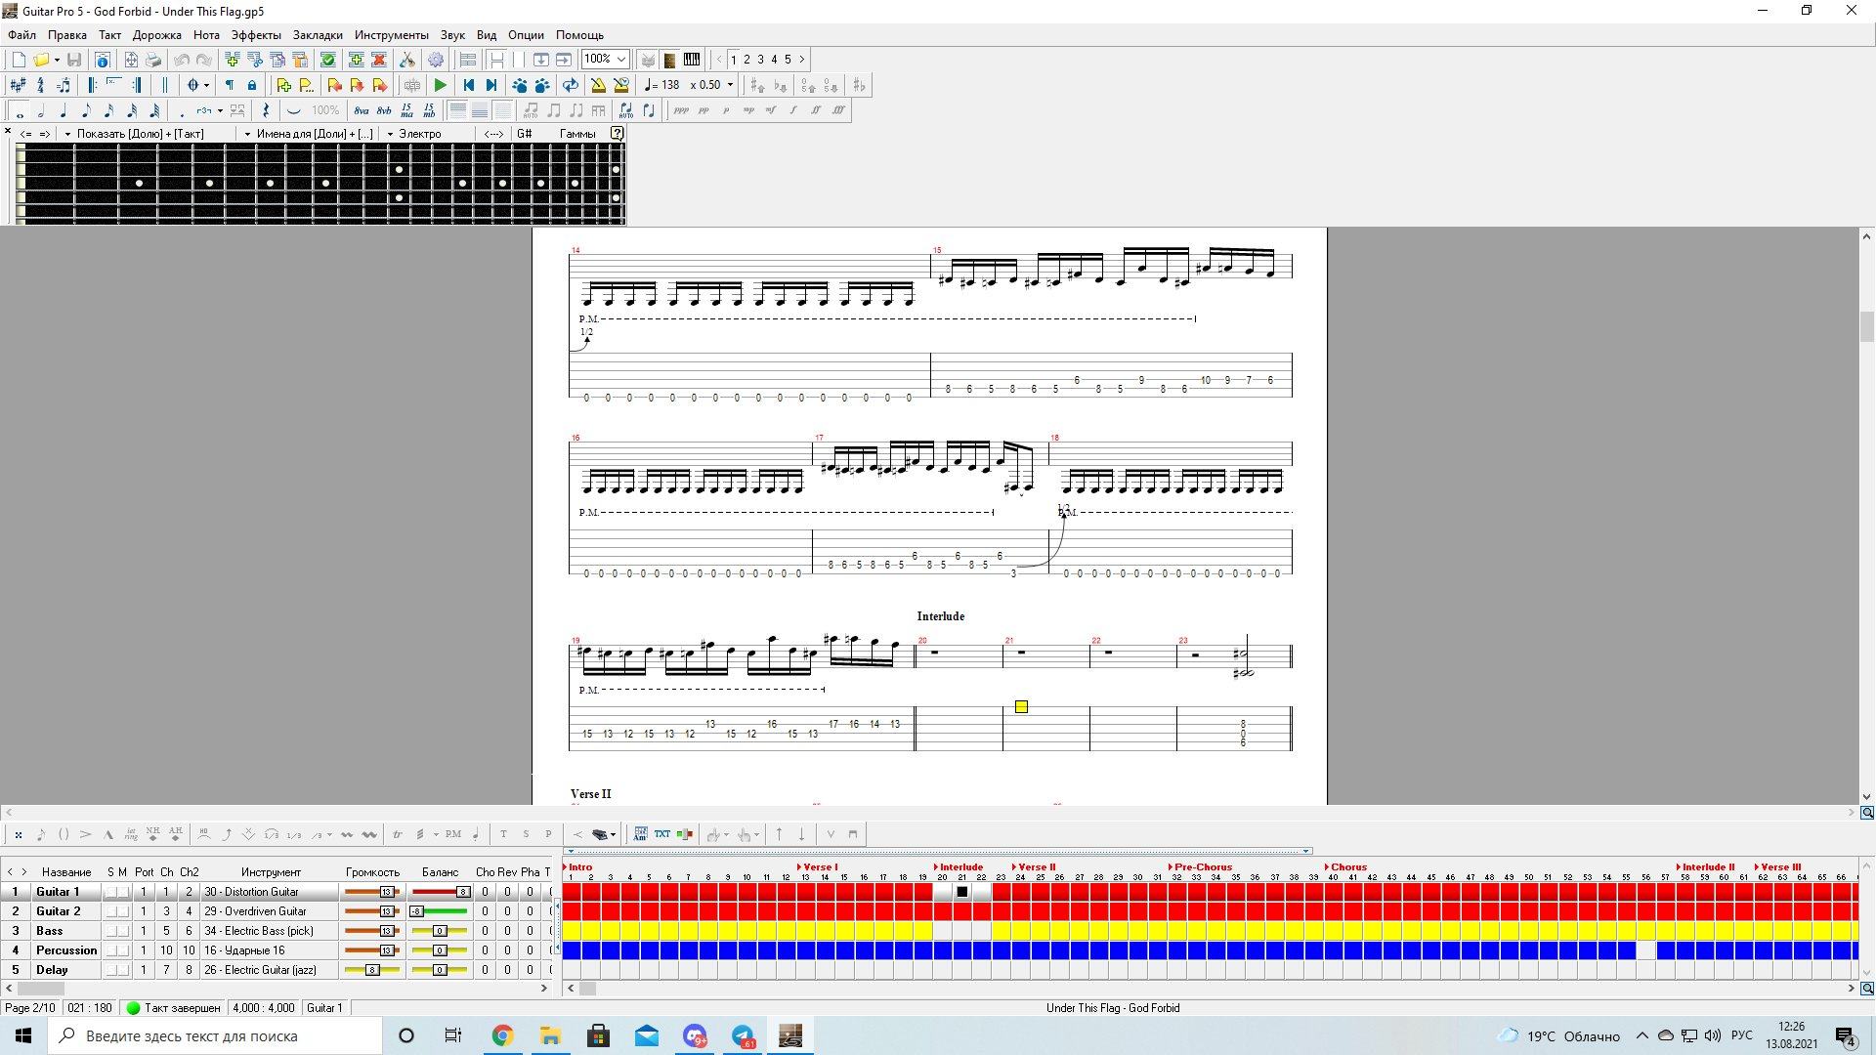The width and height of the screenshot is (1876, 1055).
Task: Open the Дорожка menu
Action: 156,34
